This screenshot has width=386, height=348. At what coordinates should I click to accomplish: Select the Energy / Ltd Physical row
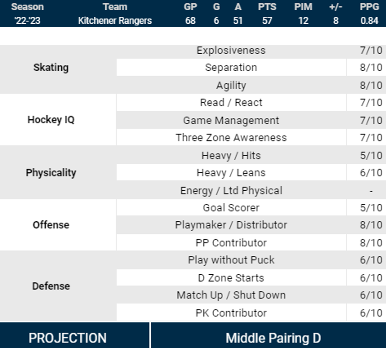point(231,191)
